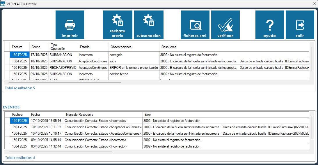Open ficheros xml folder search
The width and height of the screenshot is (318, 165).
195,25
